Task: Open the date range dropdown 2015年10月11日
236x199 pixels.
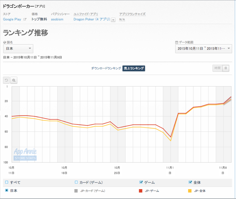Action: coord(204,49)
